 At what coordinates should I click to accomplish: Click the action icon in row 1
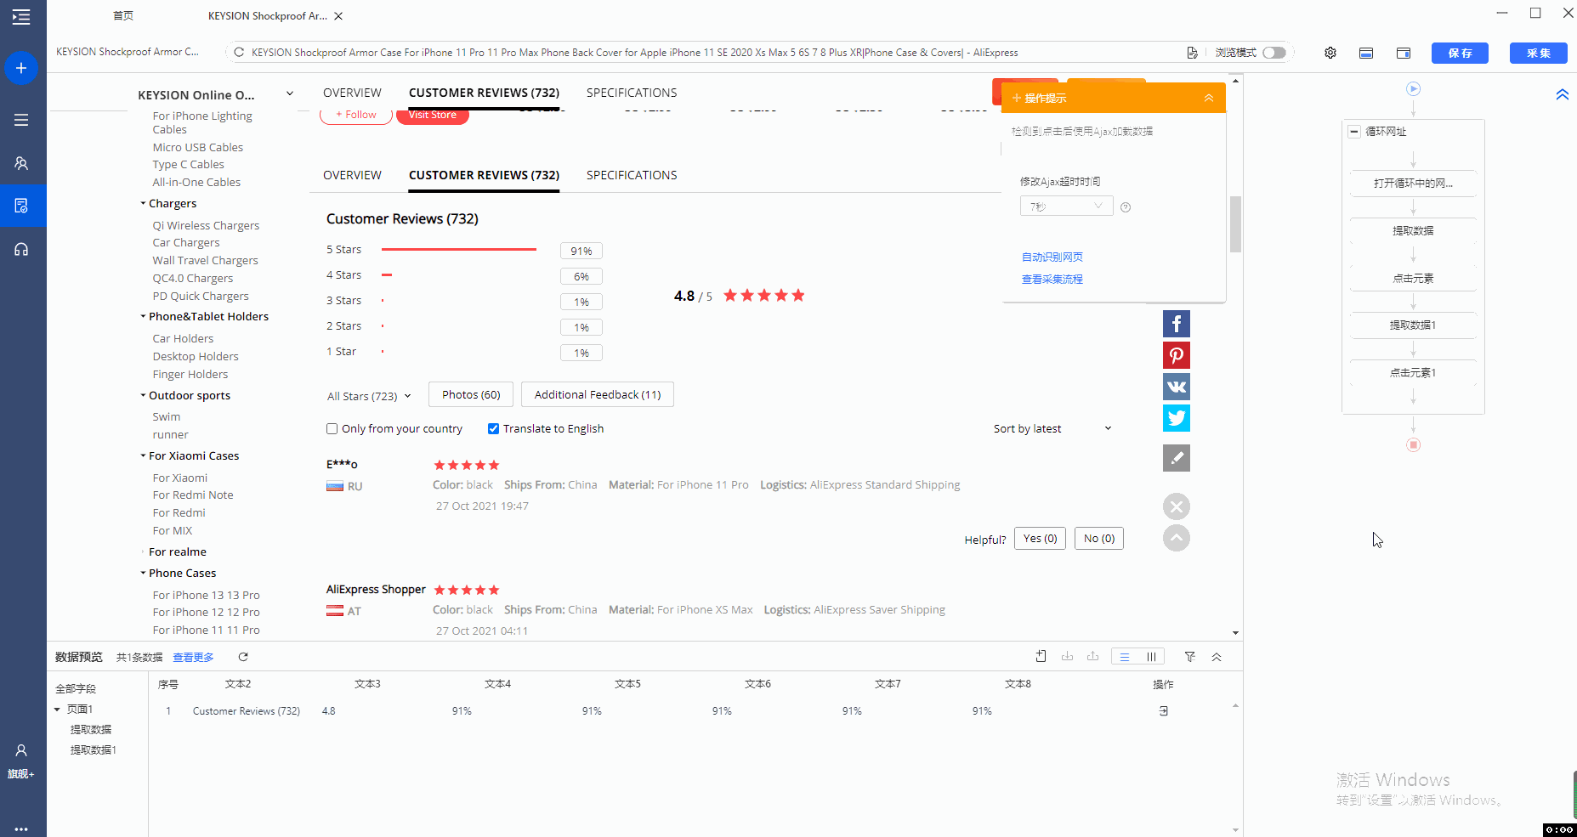(1164, 711)
